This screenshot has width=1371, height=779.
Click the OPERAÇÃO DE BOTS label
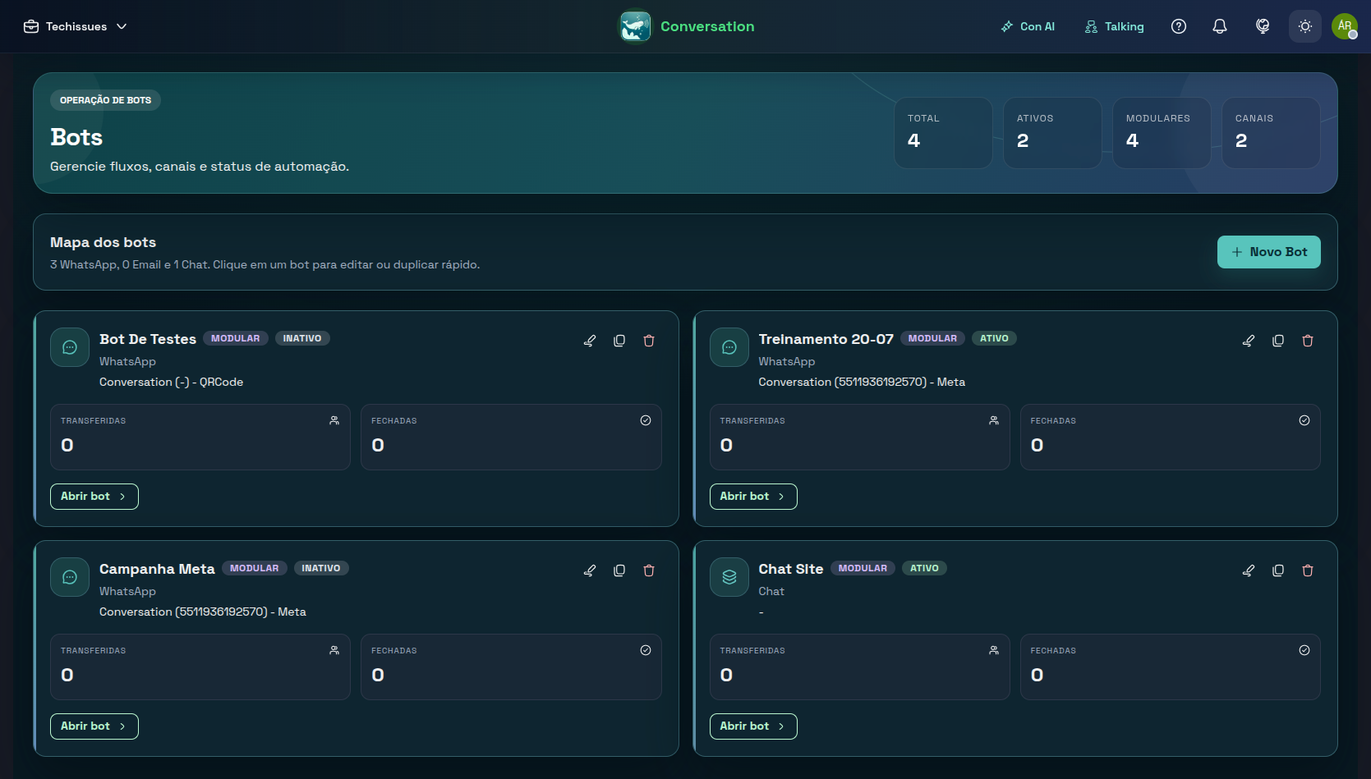coord(105,100)
